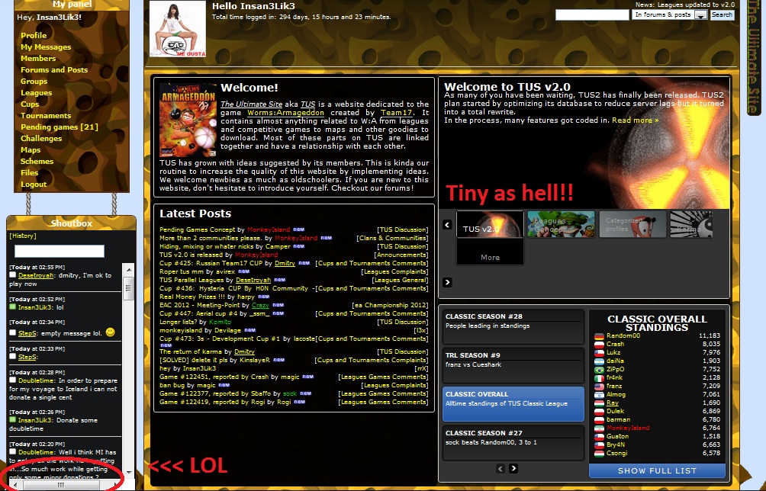Open the Insan3Lik3 profile avatar picture
The height and width of the screenshot is (491, 766).
[177, 29]
